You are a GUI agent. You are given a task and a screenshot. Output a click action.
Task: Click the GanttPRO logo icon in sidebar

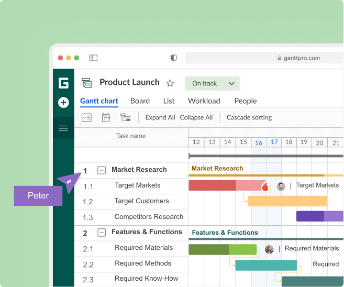pos(63,83)
